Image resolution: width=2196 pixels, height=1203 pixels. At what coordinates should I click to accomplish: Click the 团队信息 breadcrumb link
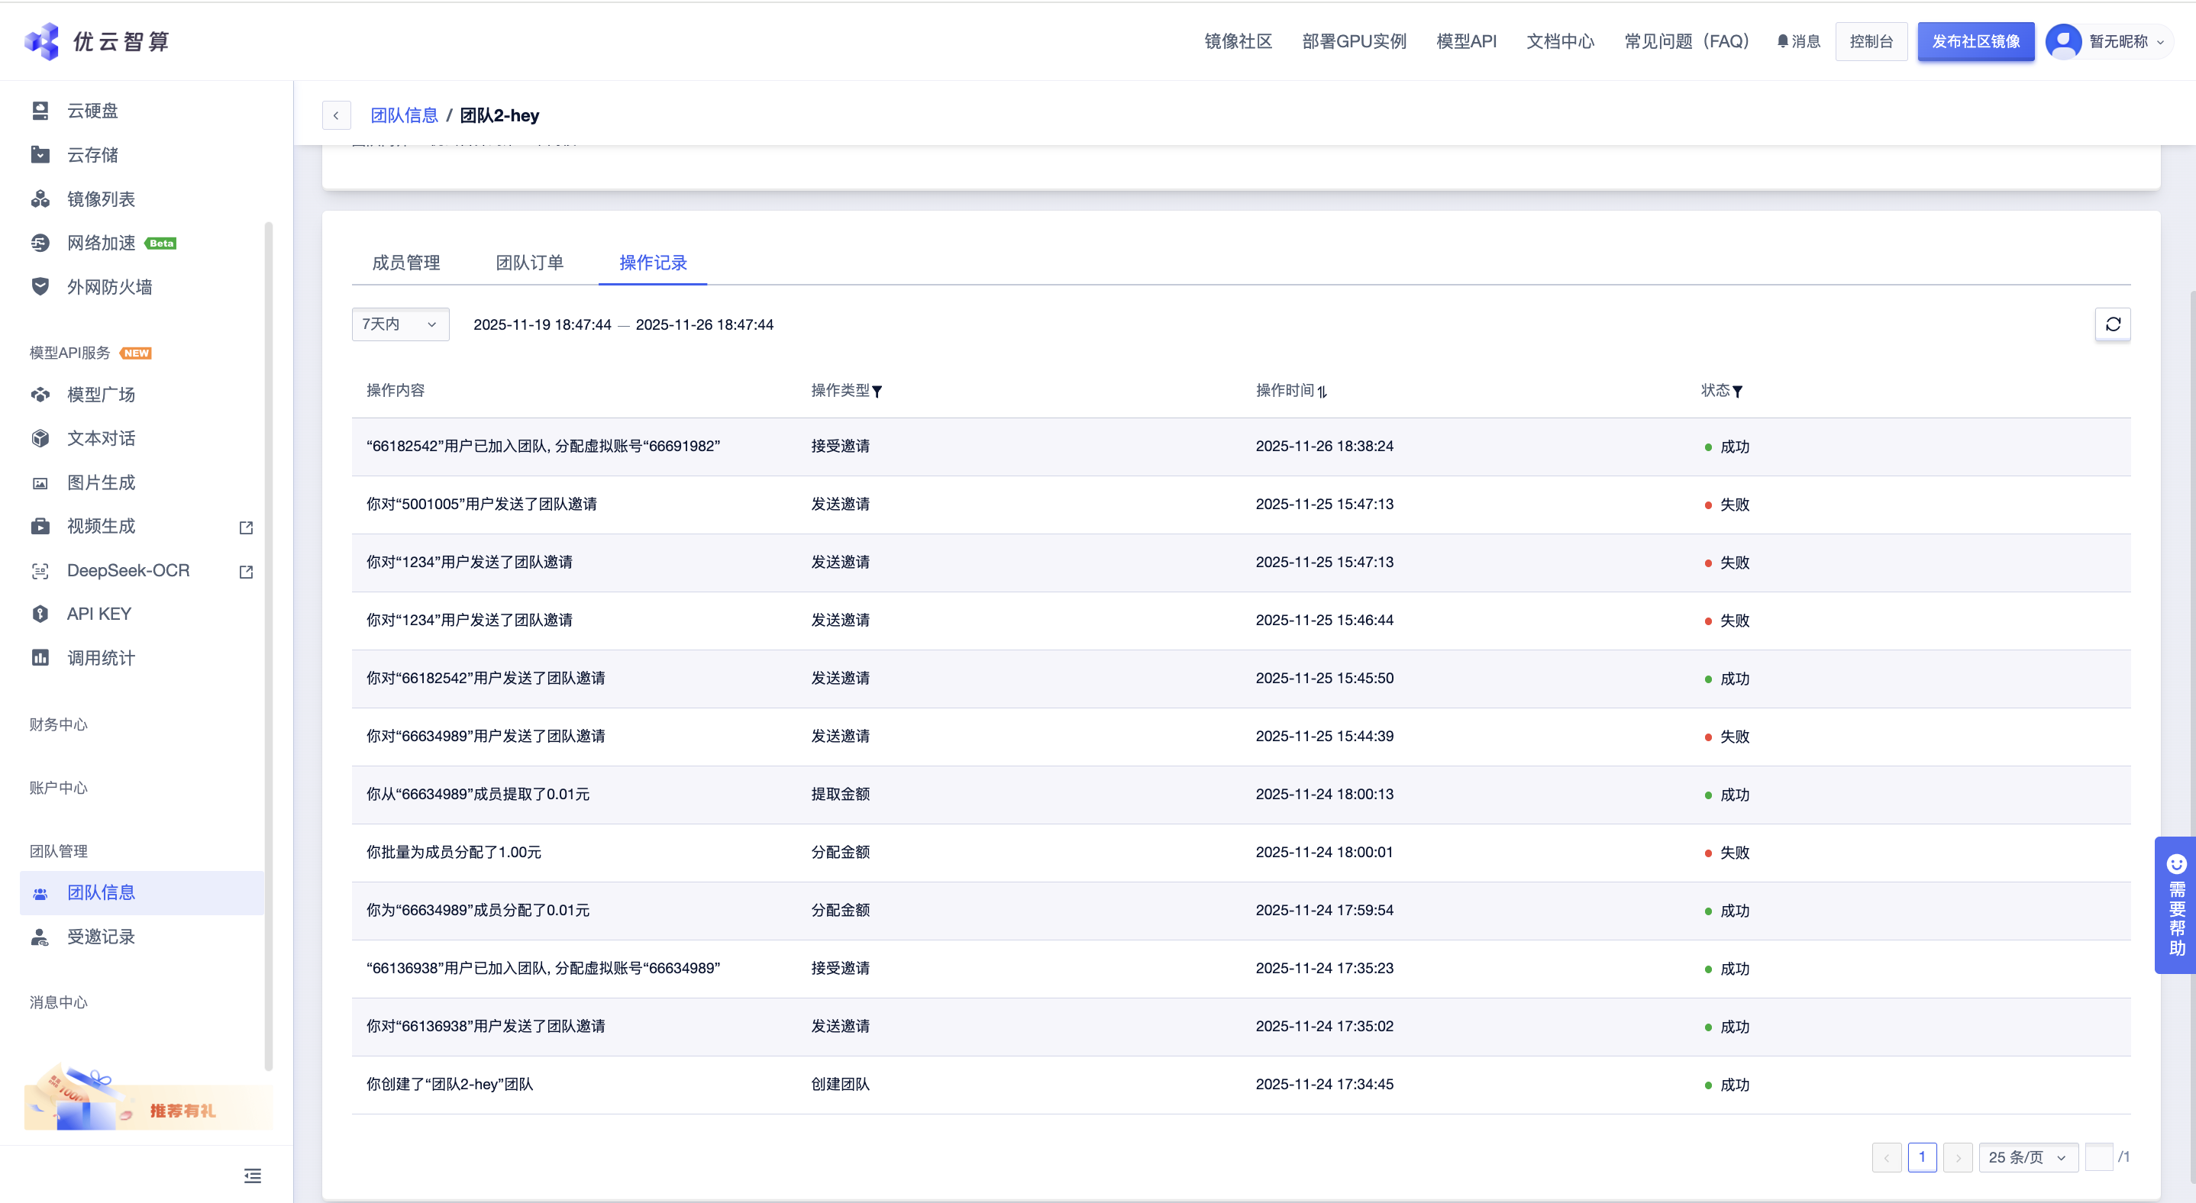point(404,115)
